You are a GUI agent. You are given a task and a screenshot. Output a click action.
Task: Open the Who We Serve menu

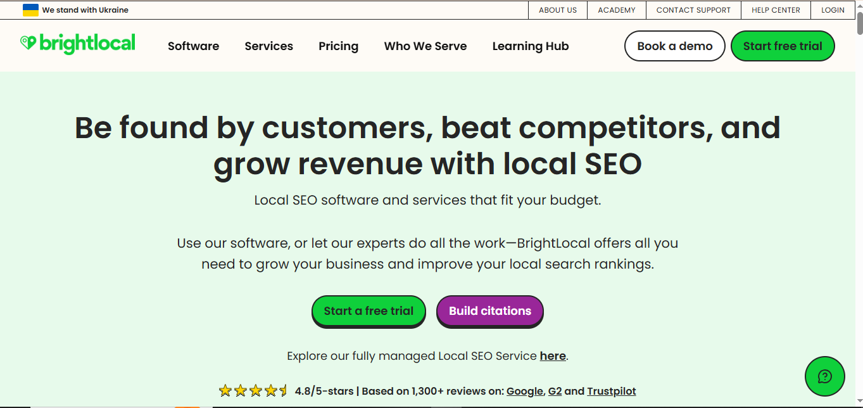pyautogui.click(x=425, y=46)
